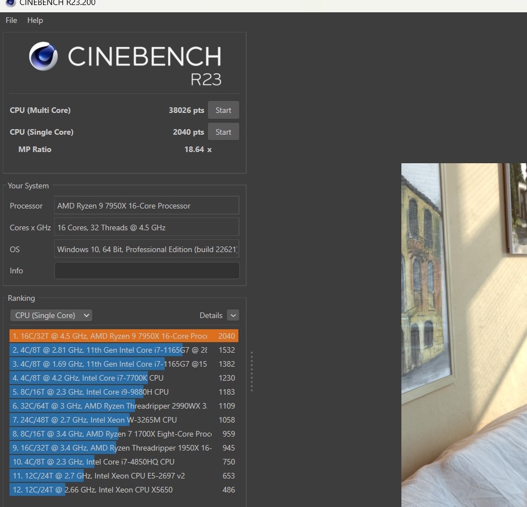Click the rendered room preview image

click(464, 335)
